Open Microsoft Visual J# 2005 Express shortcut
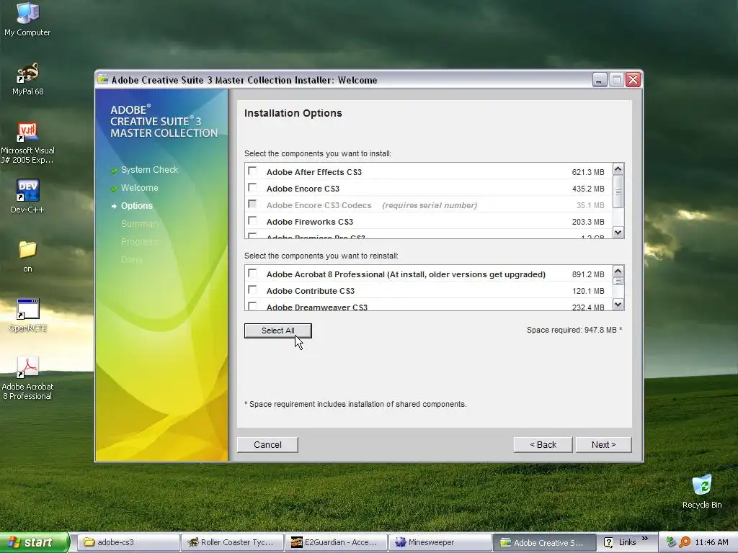The height and width of the screenshot is (553, 738). 27,143
